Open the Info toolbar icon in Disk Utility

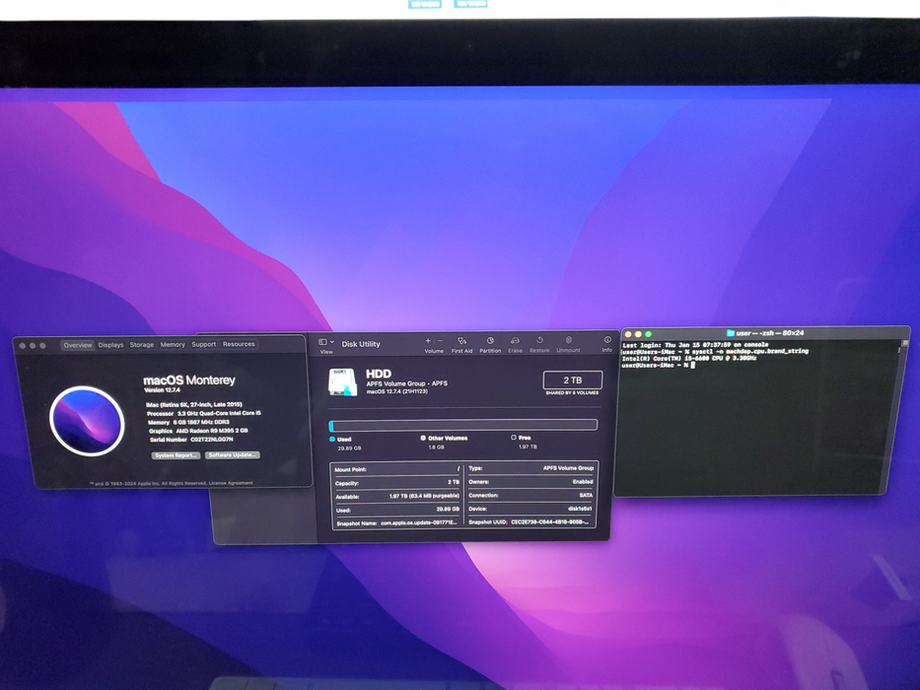point(607,340)
